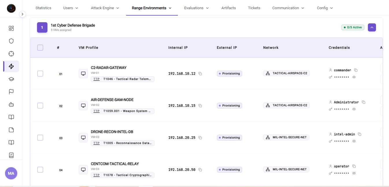Click TTP tag T1046 Tactical Radar Telemetry

123,79
